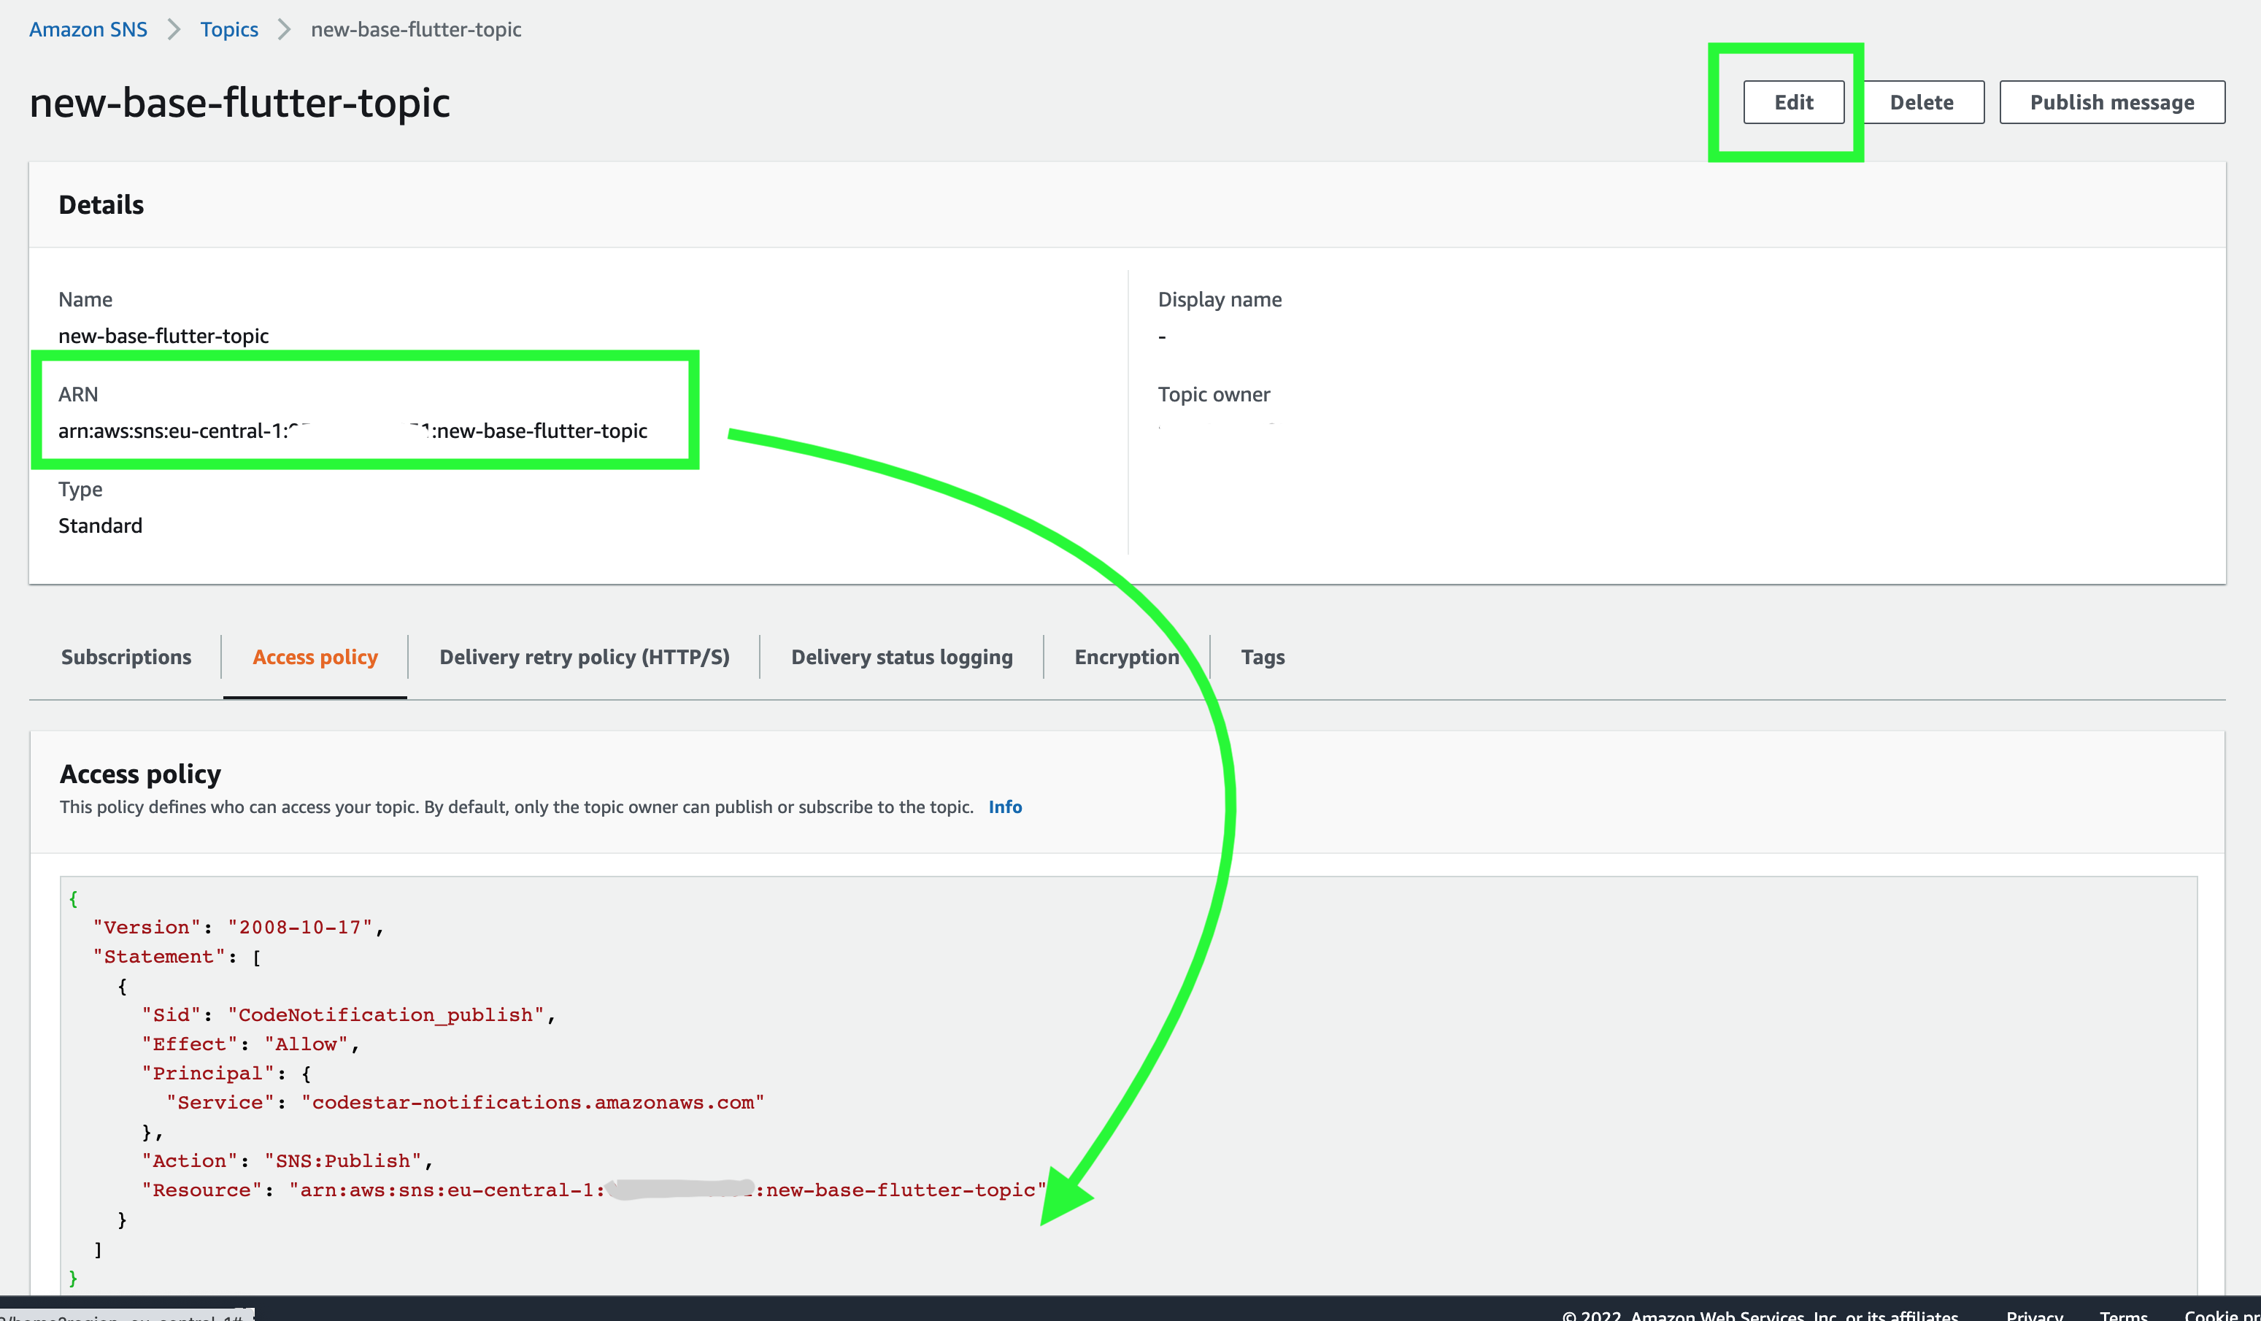This screenshot has width=2261, height=1321.
Task: Show the Delivery status logging tab
Action: [x=901, y=657]
